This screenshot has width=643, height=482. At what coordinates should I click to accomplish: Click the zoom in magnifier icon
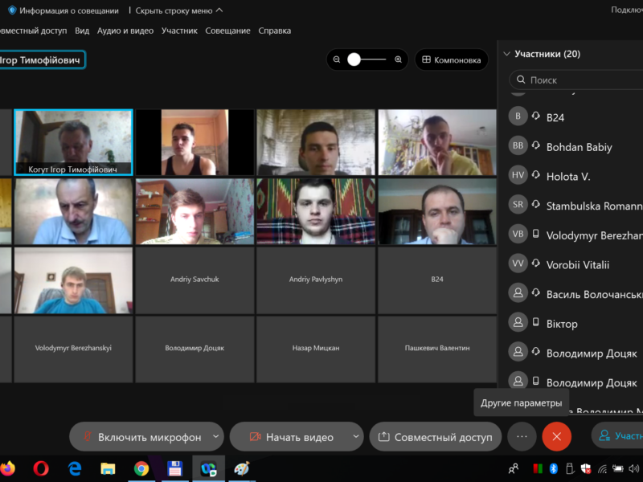pos(398,59)
